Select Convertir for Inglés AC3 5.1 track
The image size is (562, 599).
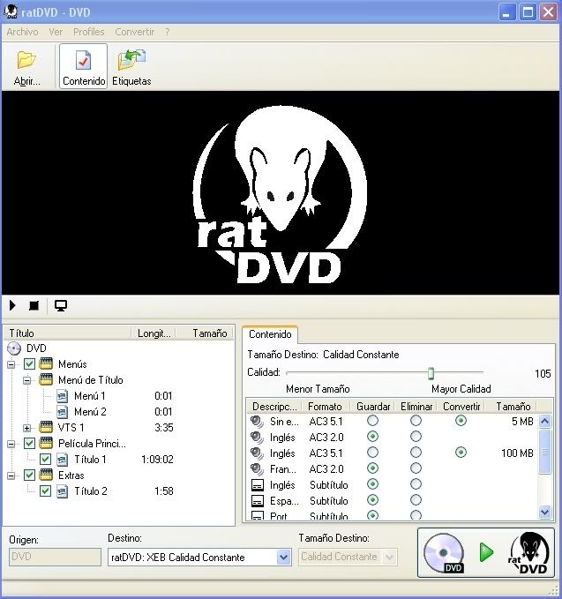click(x=461, y=453)
